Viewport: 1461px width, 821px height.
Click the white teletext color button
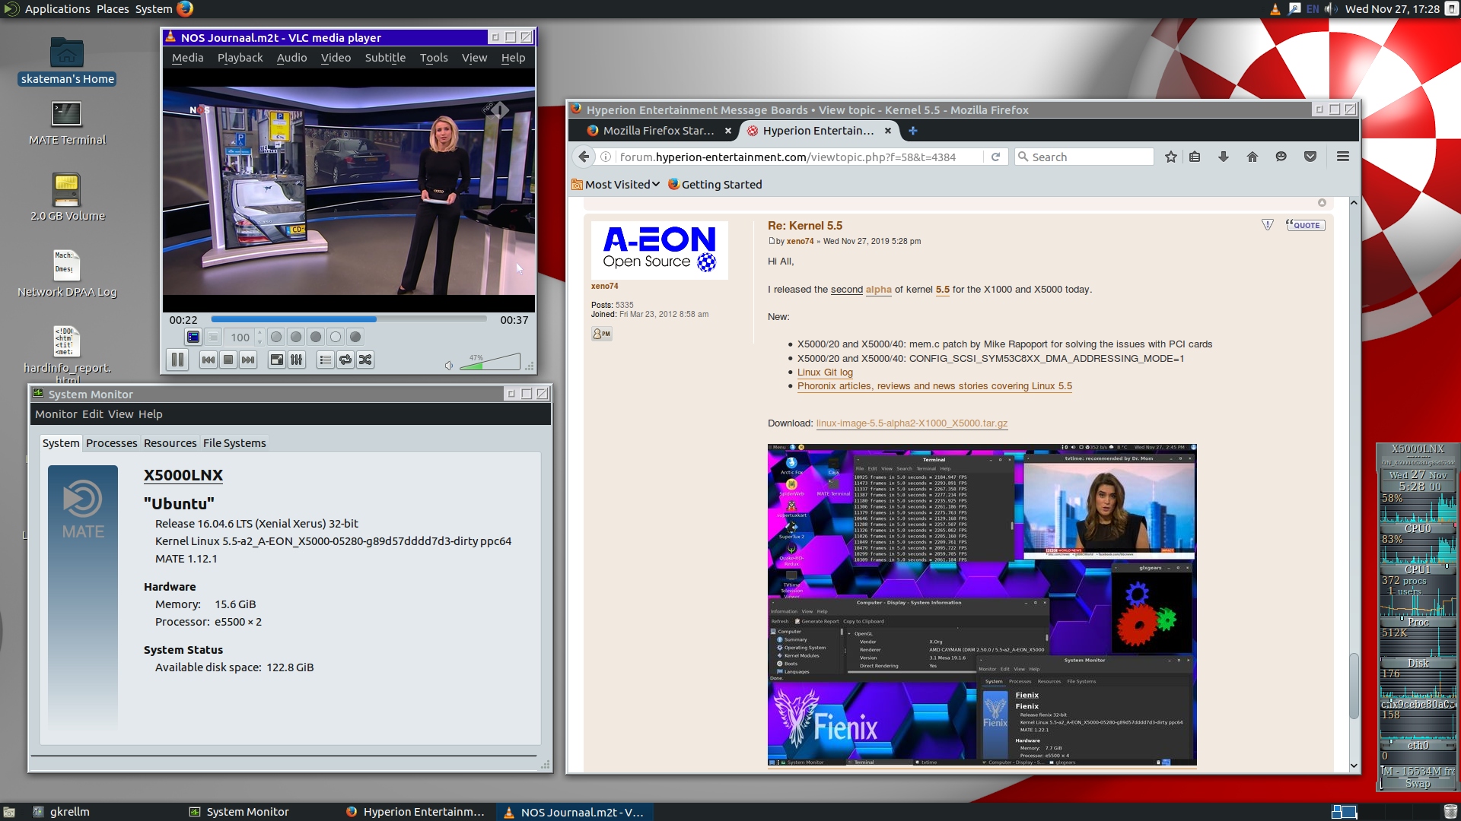tap(336, 337)
